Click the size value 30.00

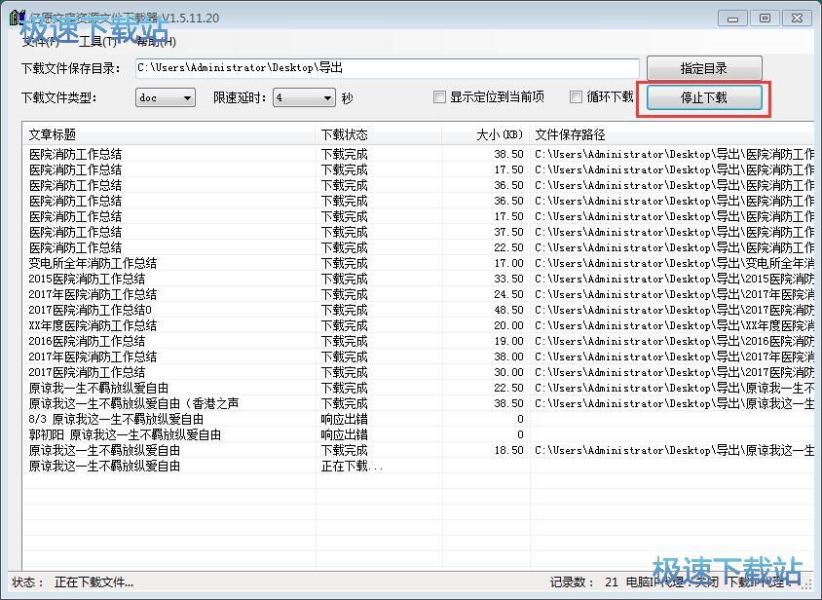pos(508,372)
